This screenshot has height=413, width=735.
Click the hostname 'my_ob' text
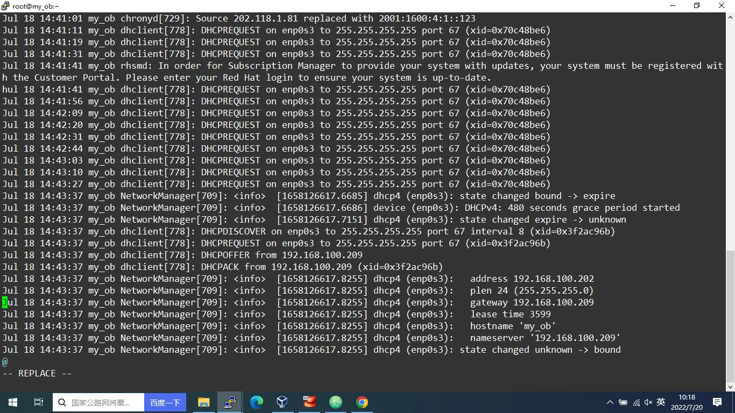(x=513, y=326)
